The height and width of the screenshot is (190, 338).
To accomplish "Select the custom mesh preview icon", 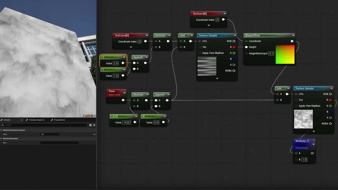I will point(95,116).
